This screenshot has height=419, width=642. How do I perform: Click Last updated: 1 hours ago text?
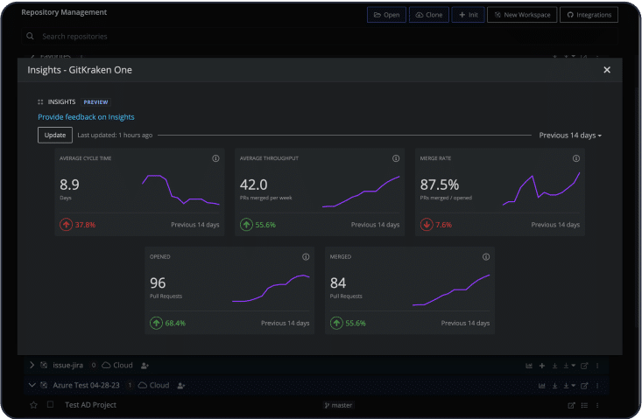tap(115, 135)
